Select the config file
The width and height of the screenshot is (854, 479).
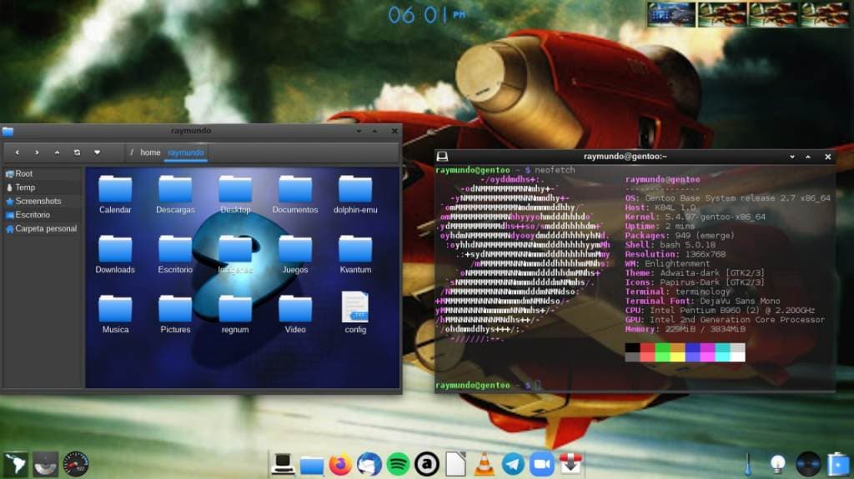click(x=355, y=312)
